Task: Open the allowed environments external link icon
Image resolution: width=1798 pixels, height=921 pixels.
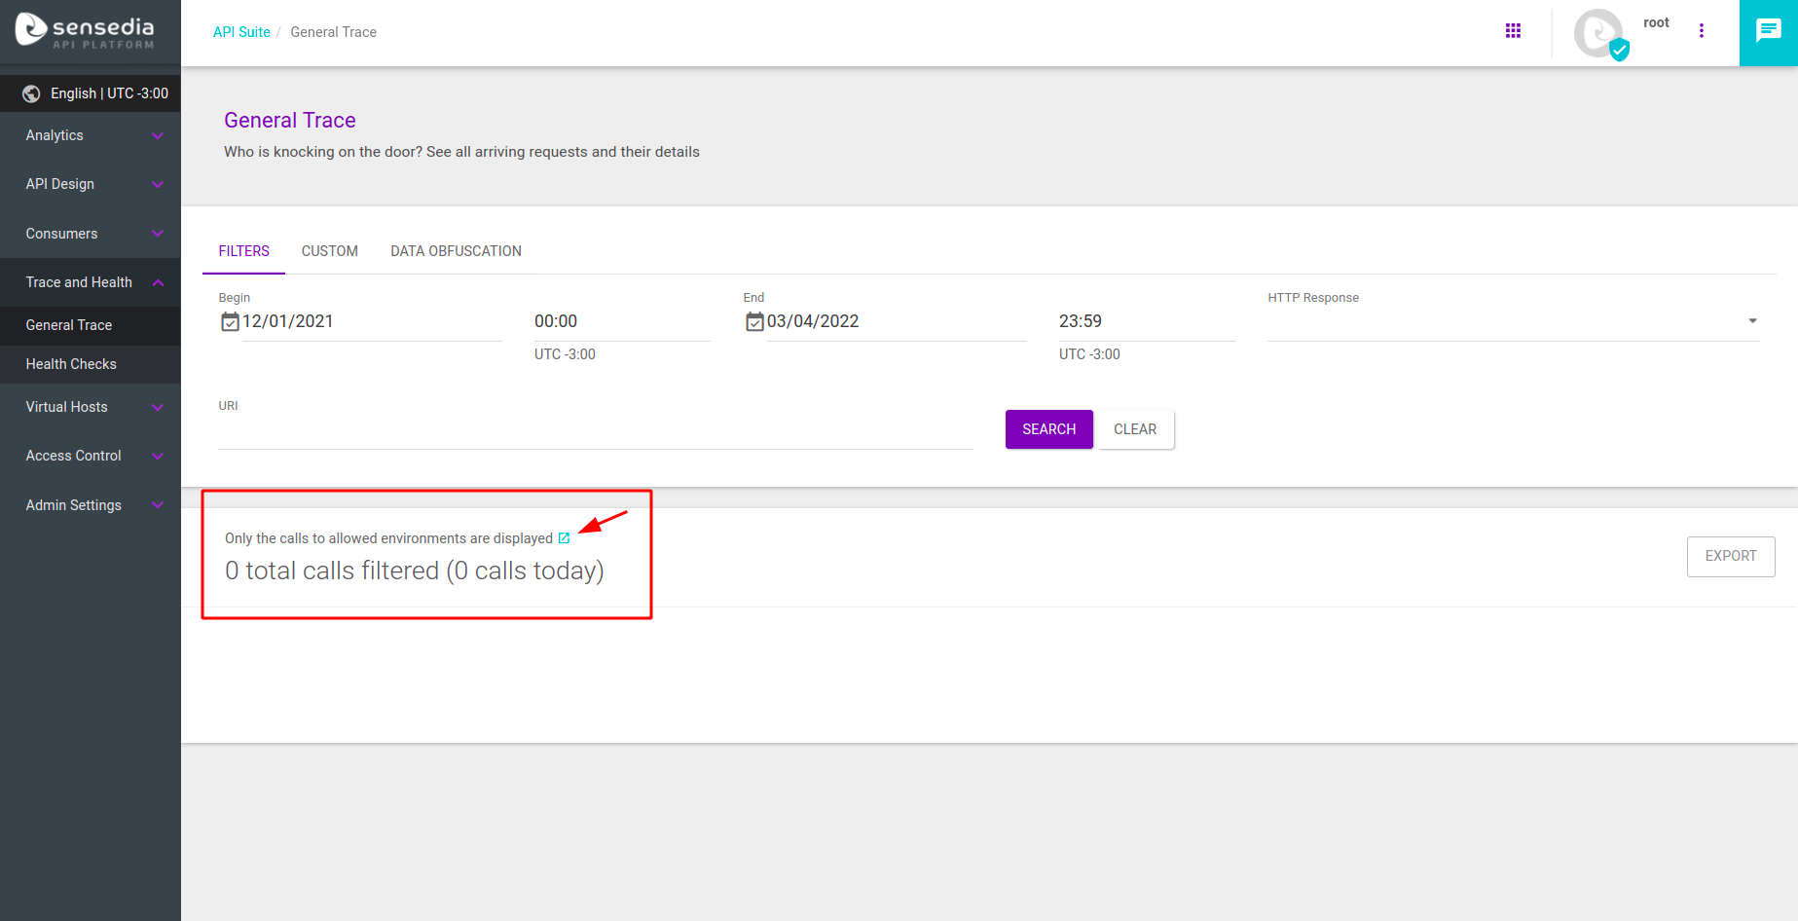Action: [564, 538]
